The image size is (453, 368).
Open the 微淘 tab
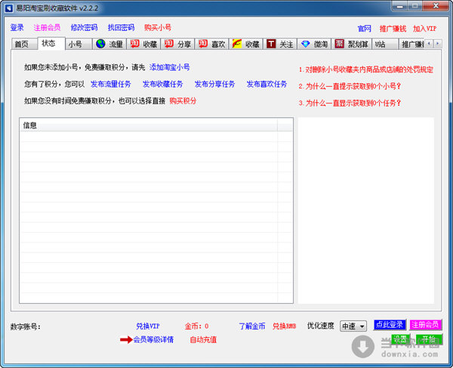(314, 45)
